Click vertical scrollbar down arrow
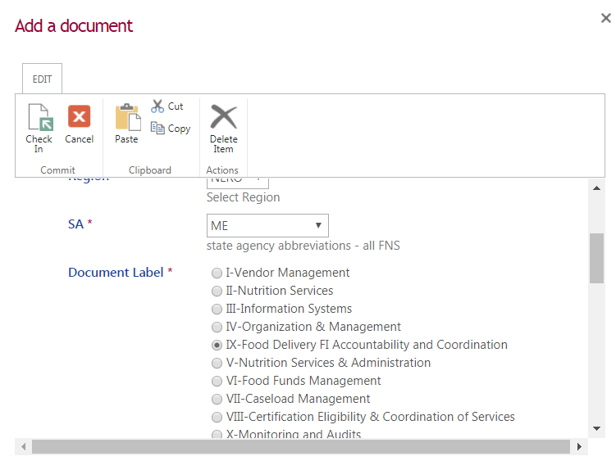The height and width of the screenshot is (461, 616). (x=596, y=428)
